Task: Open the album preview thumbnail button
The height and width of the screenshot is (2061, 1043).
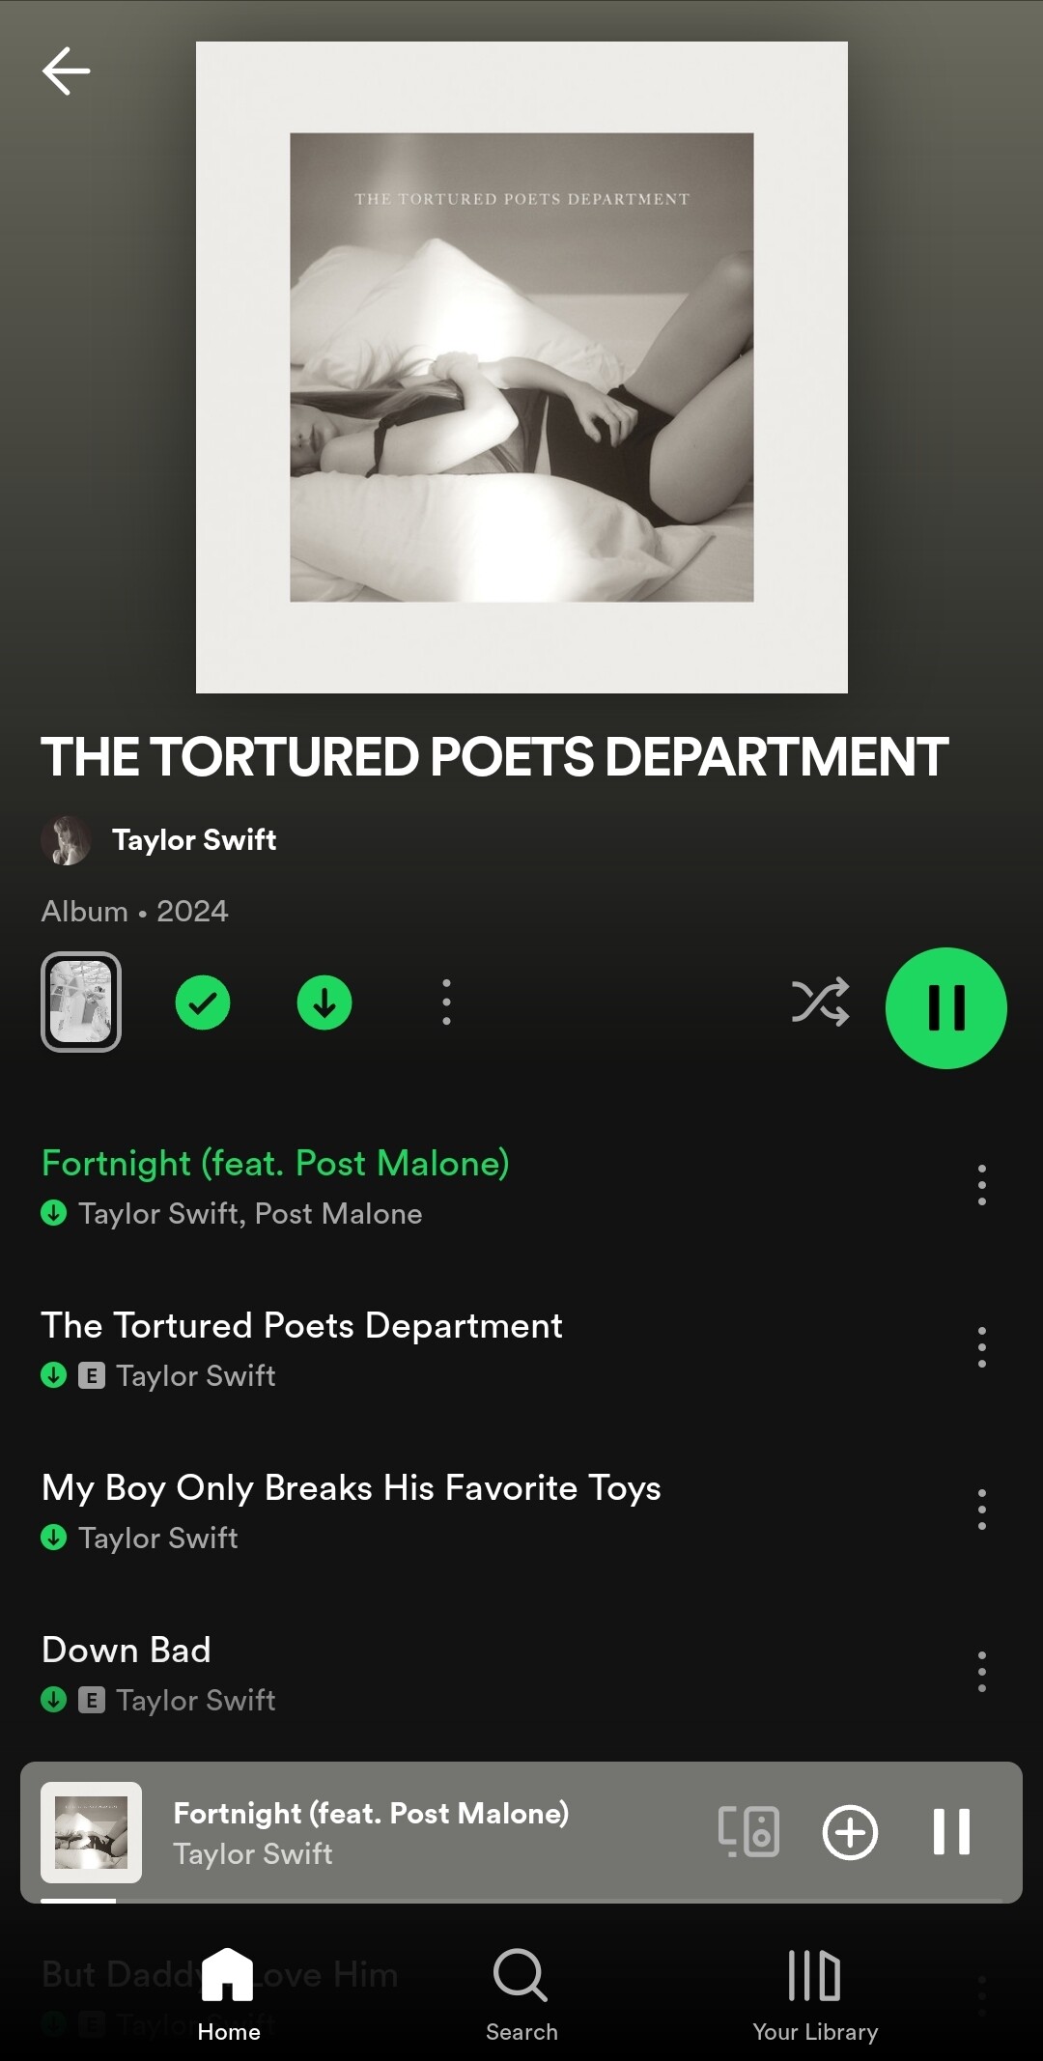Action: tap(81, 1002)
